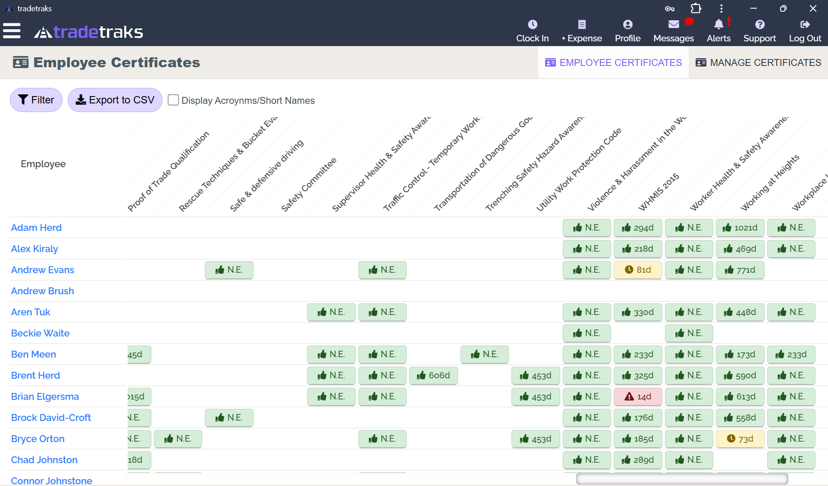Open Bryce Orton's 73d Working at Heights badge
The image size is (828, 486).
tap(740, 439)
